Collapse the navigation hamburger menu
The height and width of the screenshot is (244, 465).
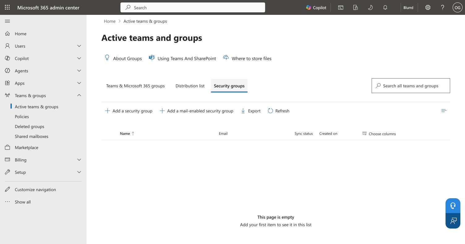tap(7, 21)
